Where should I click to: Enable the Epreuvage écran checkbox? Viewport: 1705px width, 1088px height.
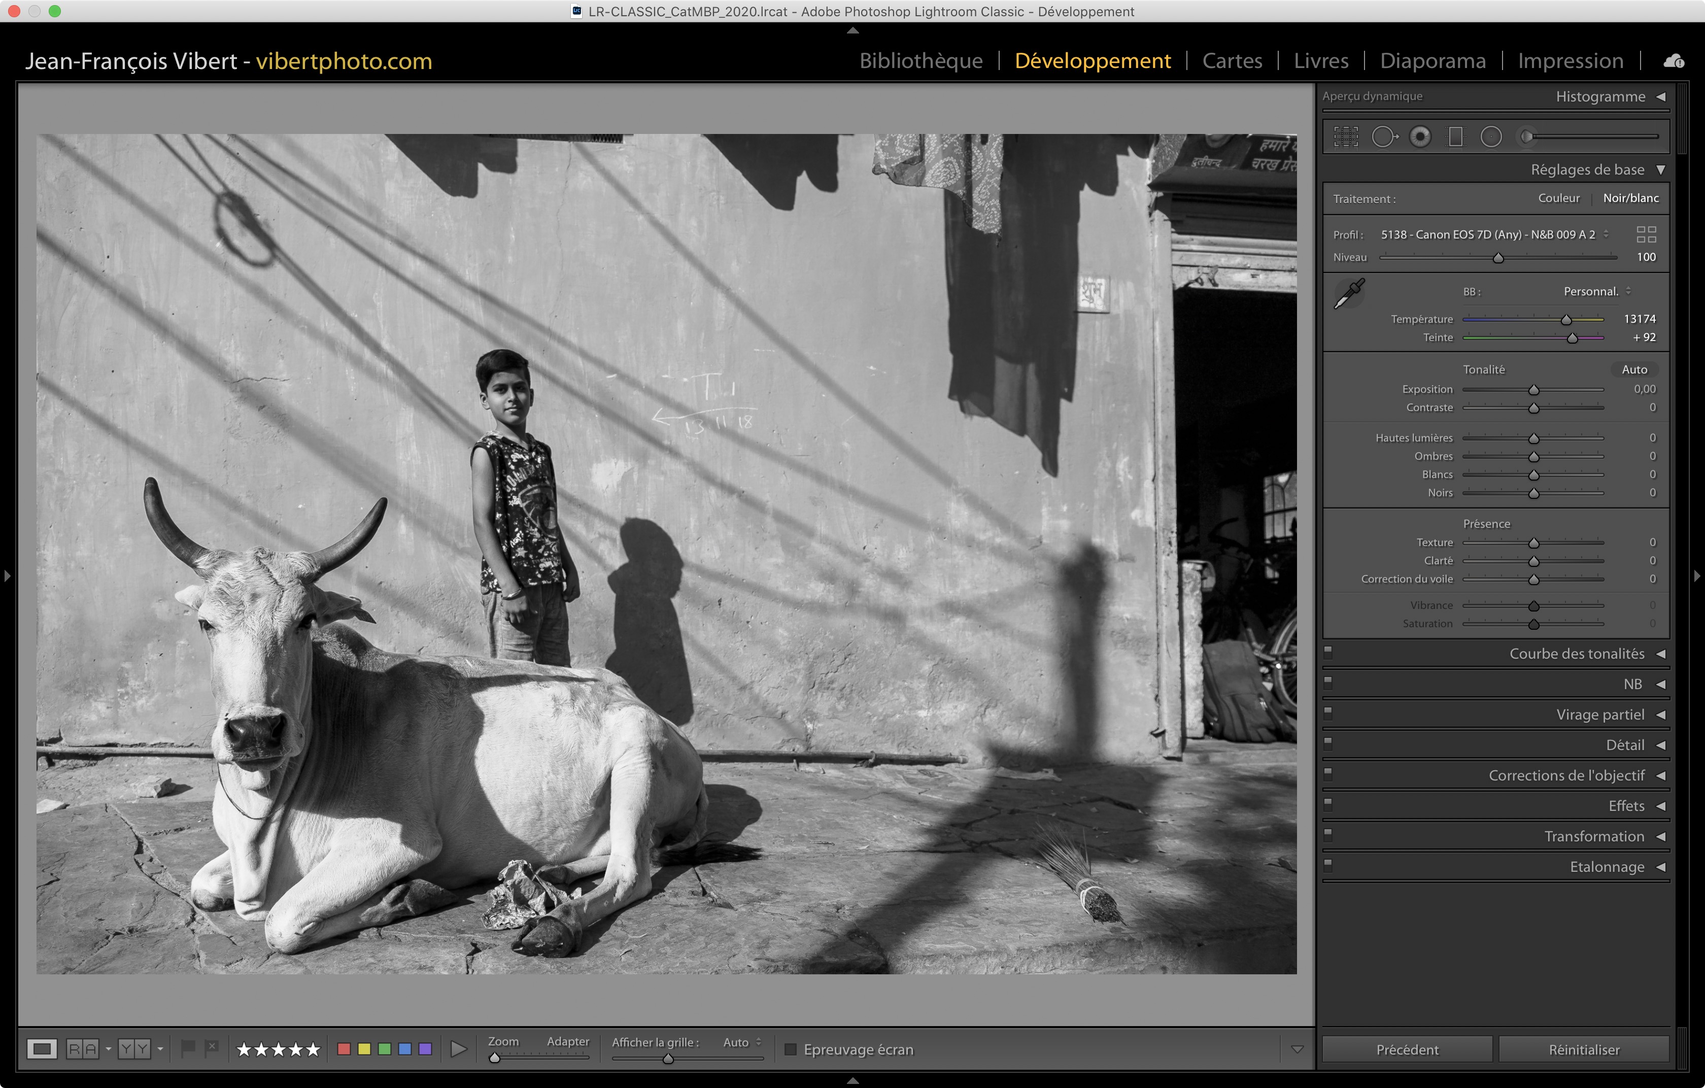click(x=791, y=1049)
